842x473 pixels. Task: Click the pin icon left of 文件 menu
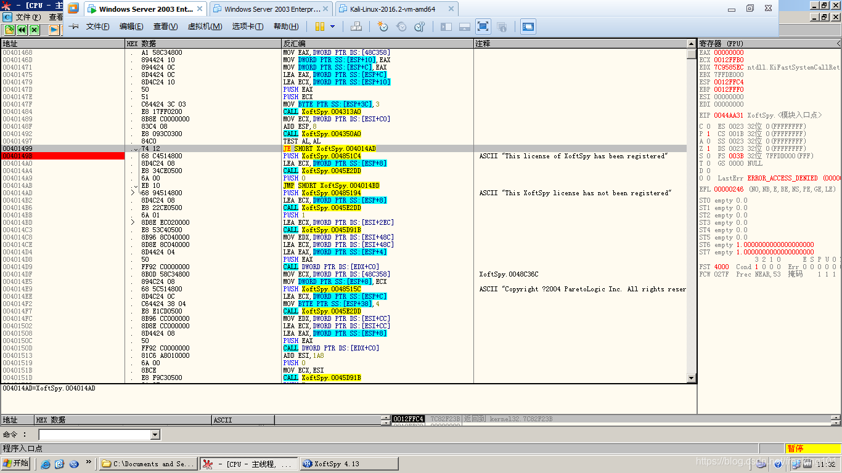73,26
